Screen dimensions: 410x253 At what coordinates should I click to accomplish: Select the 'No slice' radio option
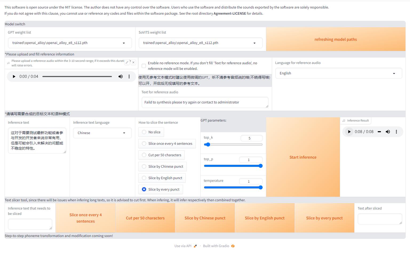pyautogui.click(x=144, y=132)
